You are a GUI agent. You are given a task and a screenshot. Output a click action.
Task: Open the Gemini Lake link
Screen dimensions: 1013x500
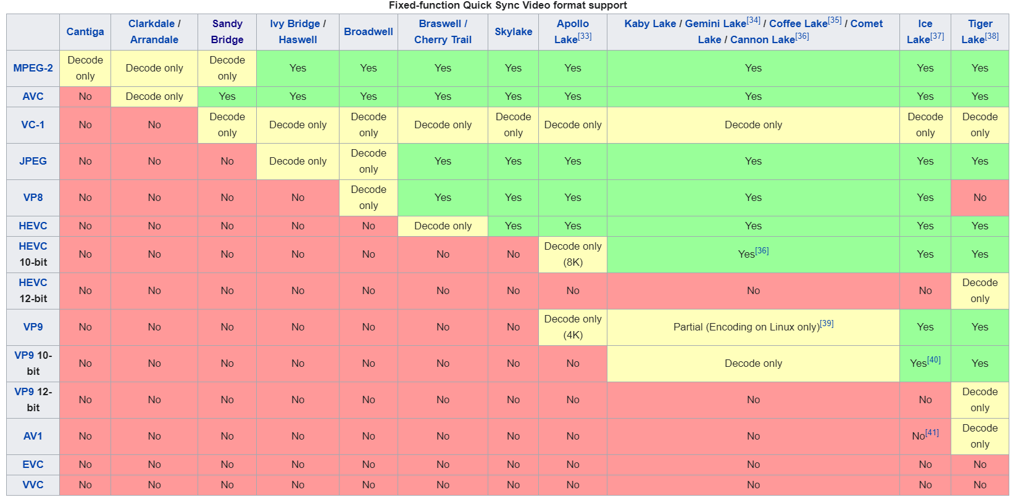tap(715, 23)
